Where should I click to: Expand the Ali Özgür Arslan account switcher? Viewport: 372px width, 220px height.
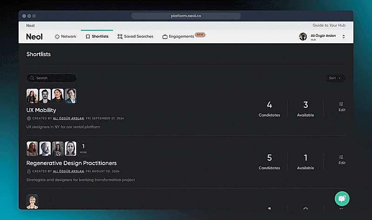344,36
